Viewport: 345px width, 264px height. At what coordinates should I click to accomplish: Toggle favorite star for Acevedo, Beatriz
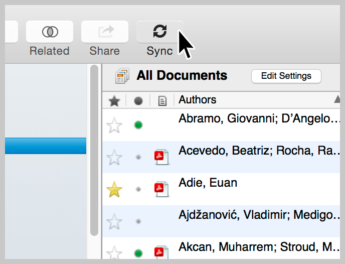point(115,158)
